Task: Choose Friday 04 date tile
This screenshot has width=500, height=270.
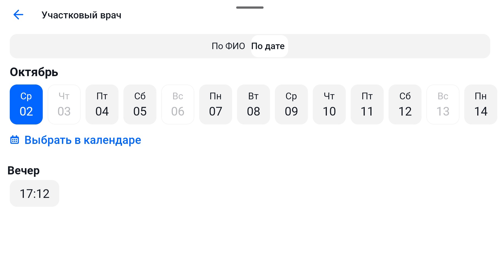Action: pyautogui.click(x=102, y=104)
